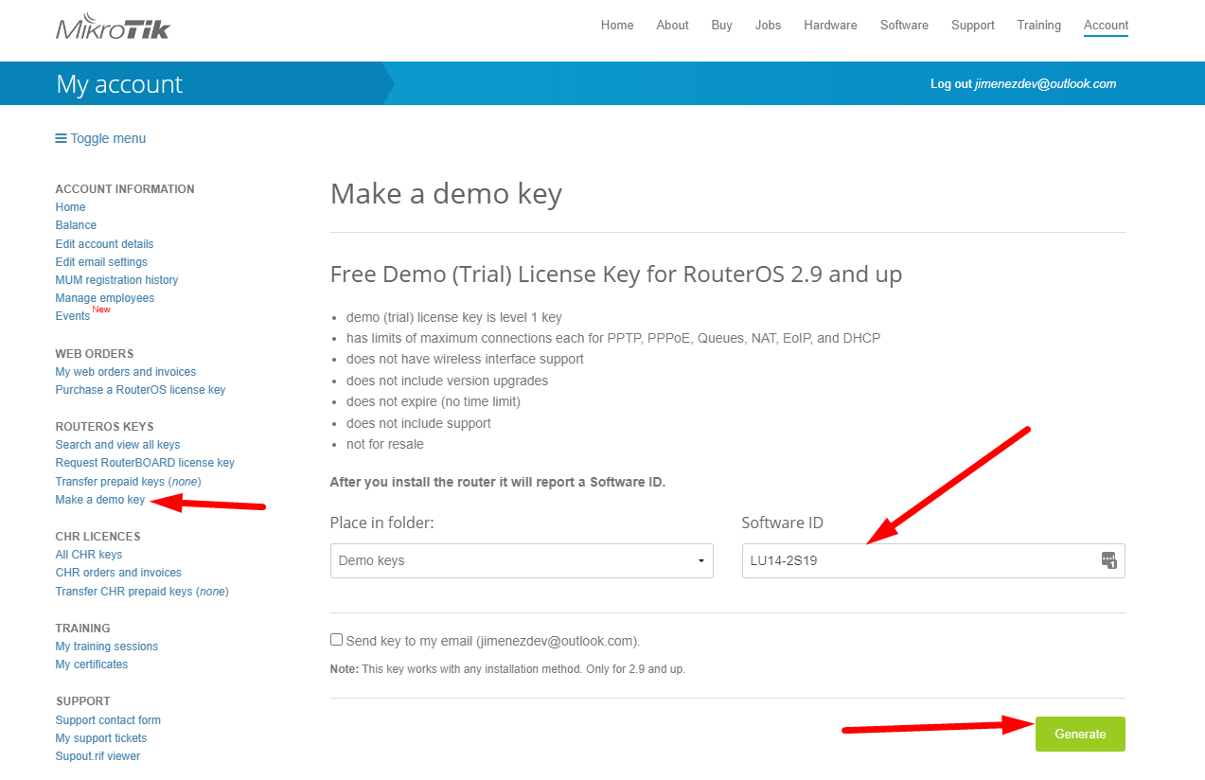
Task: Open the Place in folder dropdown
Action: pos(521,560)
